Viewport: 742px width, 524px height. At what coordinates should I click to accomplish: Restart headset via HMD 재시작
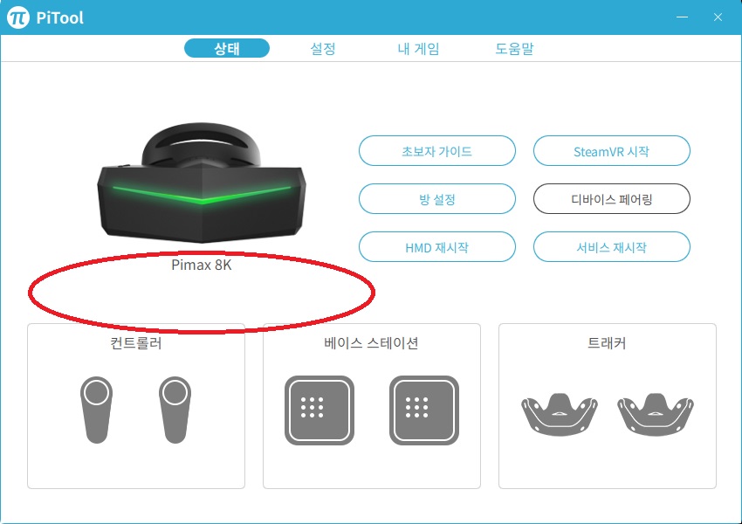[436, 246]
